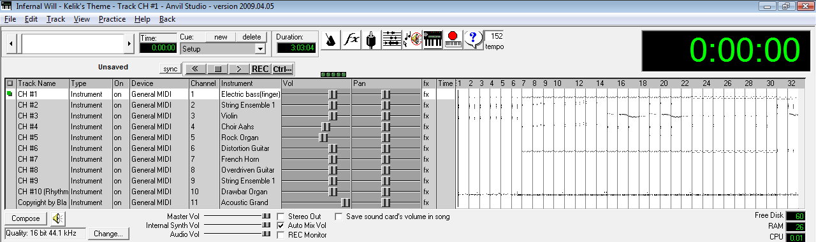Click the speaker icon next to Compose
The width and height of the screenshot is (816, 242).
58,218
